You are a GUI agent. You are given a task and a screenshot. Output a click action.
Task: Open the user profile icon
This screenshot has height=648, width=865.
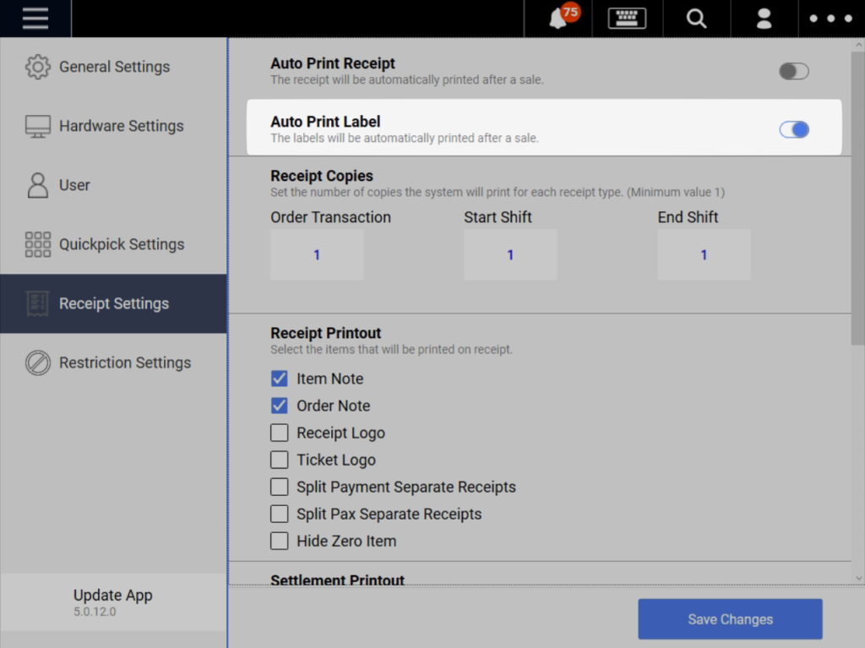click(764, 19)
